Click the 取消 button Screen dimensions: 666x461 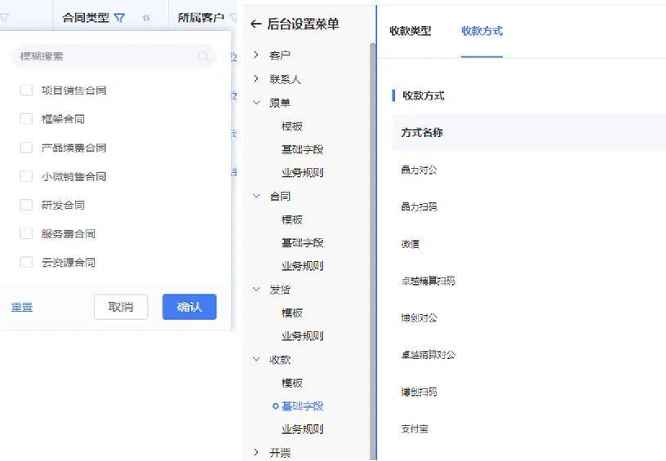coord(121,307)
